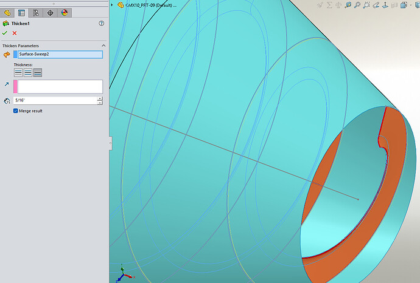This screenshot has width=420, height=283.
Task: Click the panel collapse handle on the divider
Action: pyautogui.click(x=110, y=143)
